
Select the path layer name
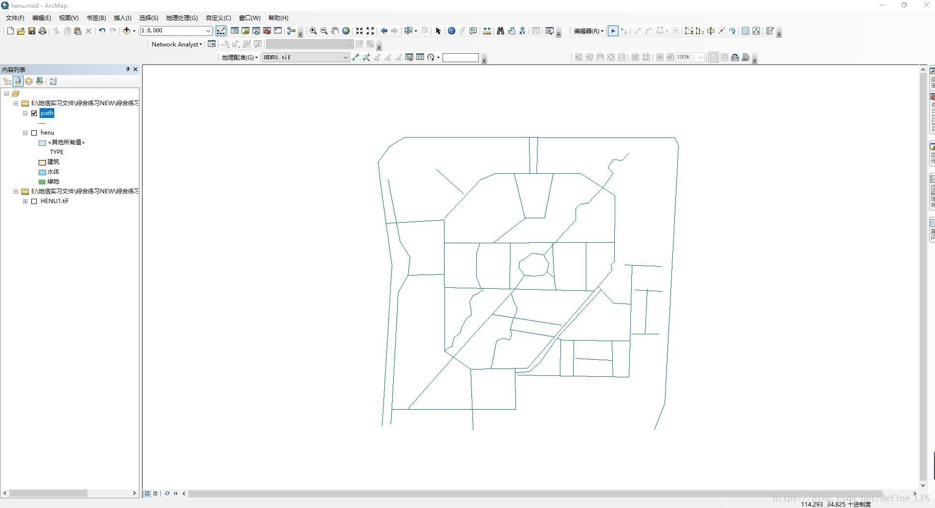pyautogui.click(x=47, y=113)
